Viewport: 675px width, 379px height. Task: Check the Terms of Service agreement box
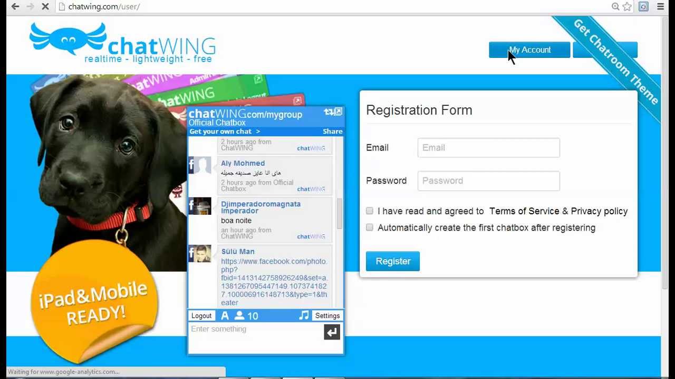[x=370, y=211]
